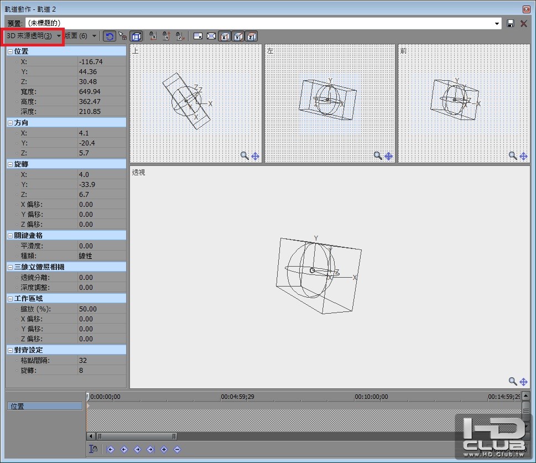Open the 3D 來源透明 compositing mode dropdown
This screenshot has width=536, height=463.
[x=34, y=36]
